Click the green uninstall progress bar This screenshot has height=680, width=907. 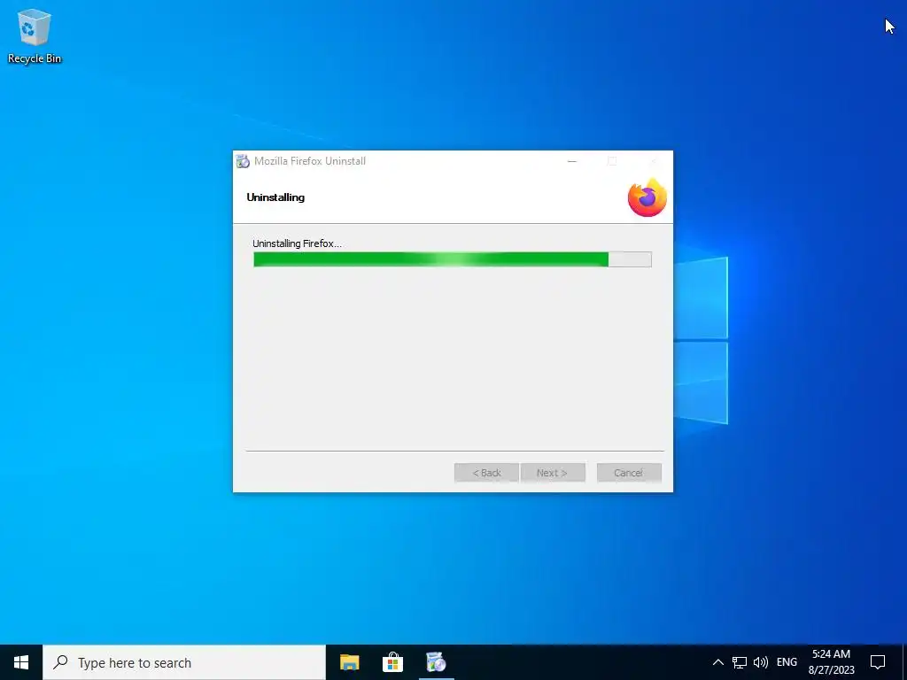pos(453,259)
